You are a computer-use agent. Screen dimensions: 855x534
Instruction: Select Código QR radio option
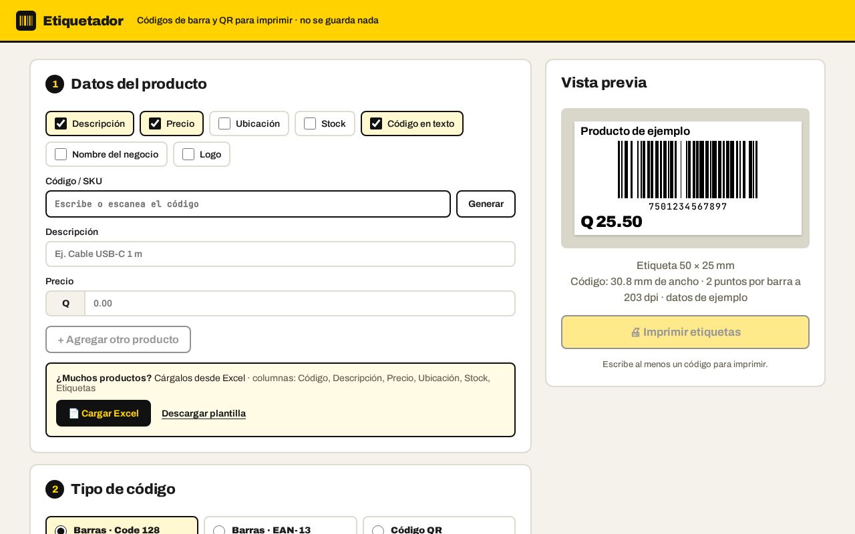click(x=378, y=531)
